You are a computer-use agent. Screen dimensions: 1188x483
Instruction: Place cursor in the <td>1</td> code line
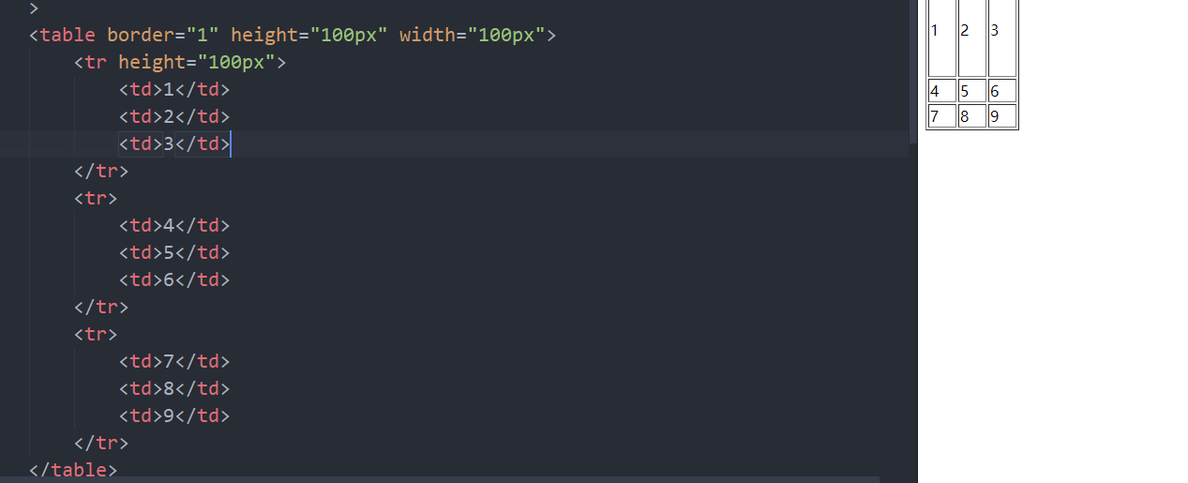[x=174, y=90]
